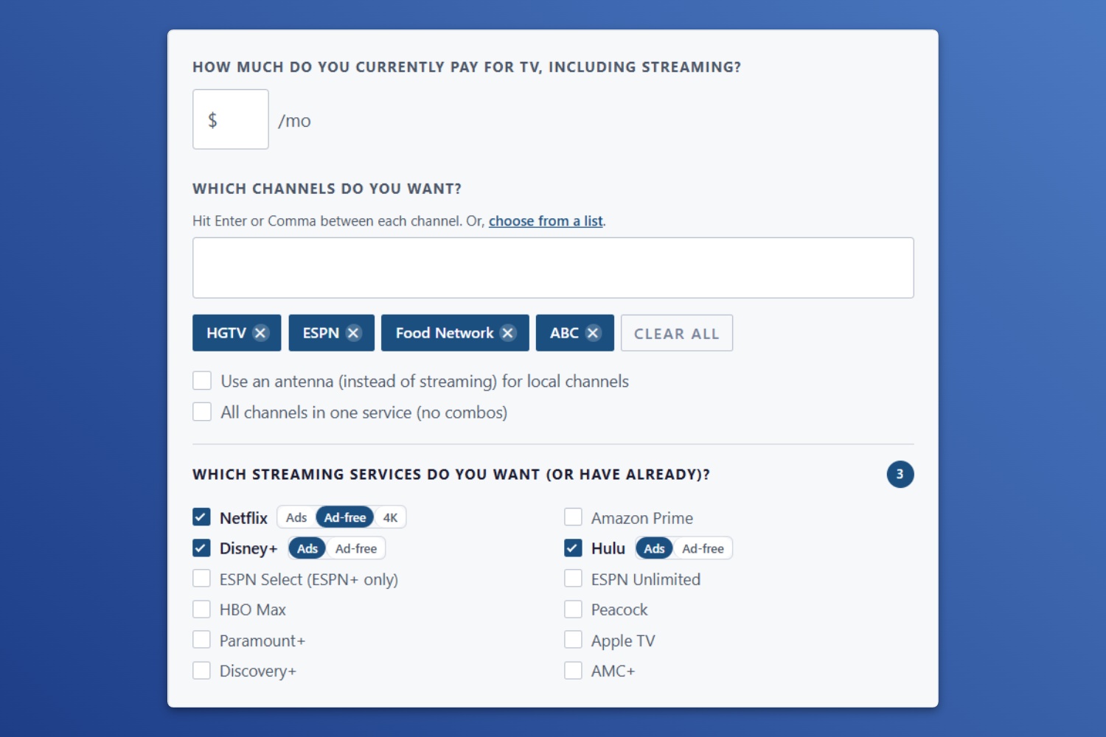1106x737 pixels.
Task: Select Disney+ Ads plan option
Action: (307, 548)
